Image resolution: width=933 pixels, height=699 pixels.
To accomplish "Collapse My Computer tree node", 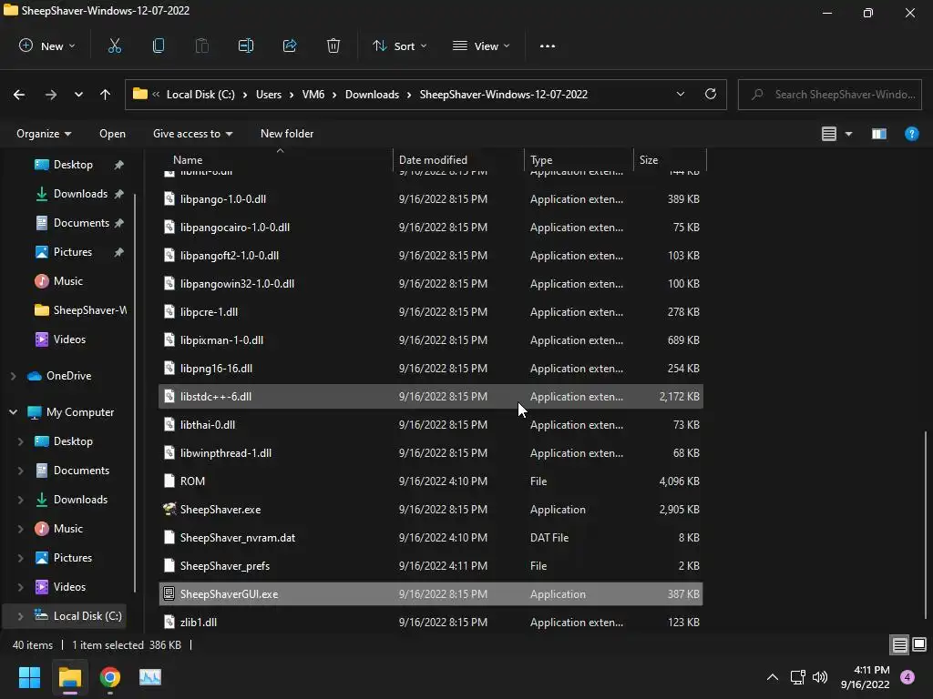I will 13,412.
